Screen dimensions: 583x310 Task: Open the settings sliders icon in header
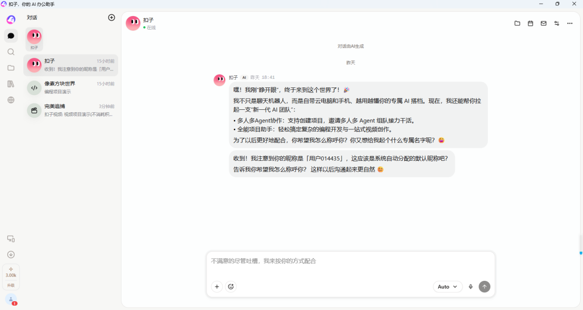(557, 23)
